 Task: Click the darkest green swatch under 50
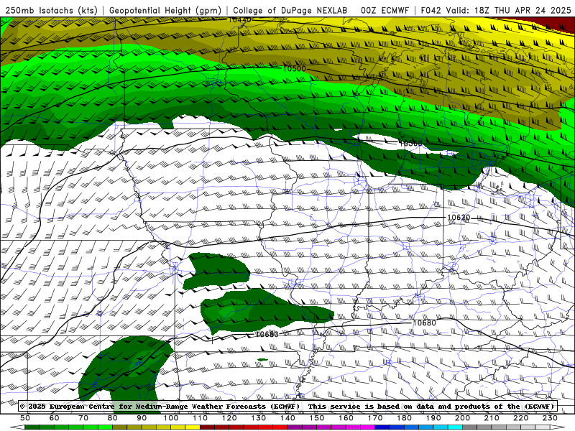(x=32, y=427)
